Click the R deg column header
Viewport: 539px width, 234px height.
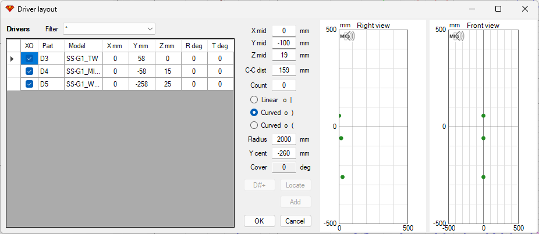194,46
